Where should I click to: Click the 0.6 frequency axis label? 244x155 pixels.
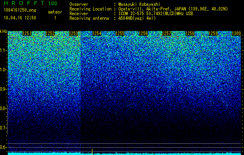[3, 147]
